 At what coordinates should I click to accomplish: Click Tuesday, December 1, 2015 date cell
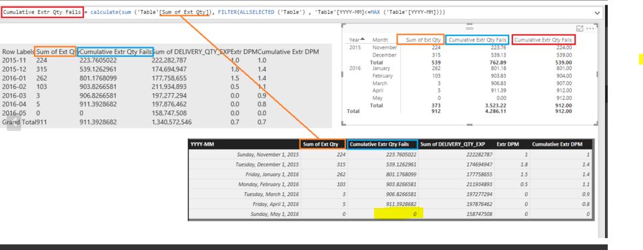click(x=267, y=164)
